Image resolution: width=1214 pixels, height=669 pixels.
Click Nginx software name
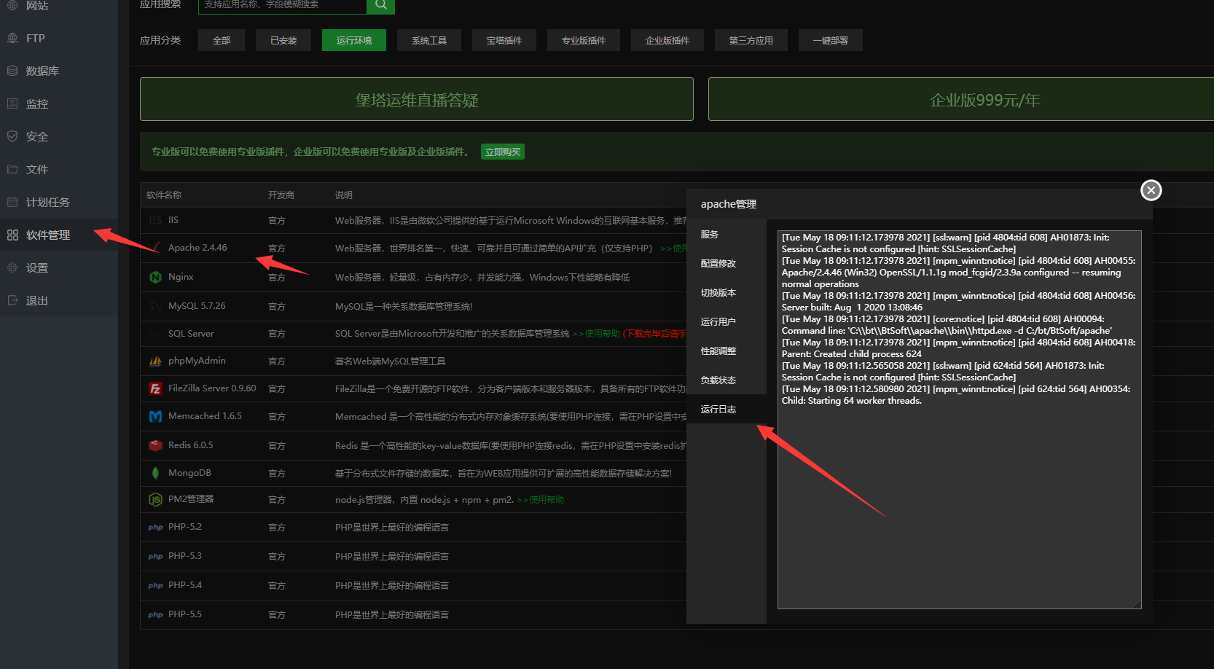181,277
